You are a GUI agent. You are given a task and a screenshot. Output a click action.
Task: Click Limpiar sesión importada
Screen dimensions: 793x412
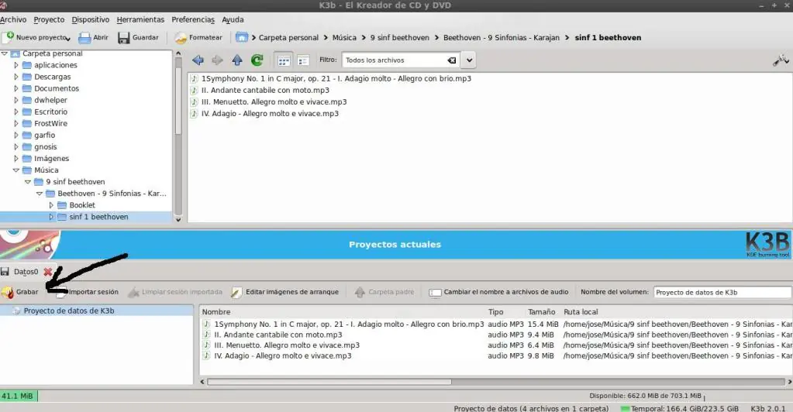[x=175, y=292]
